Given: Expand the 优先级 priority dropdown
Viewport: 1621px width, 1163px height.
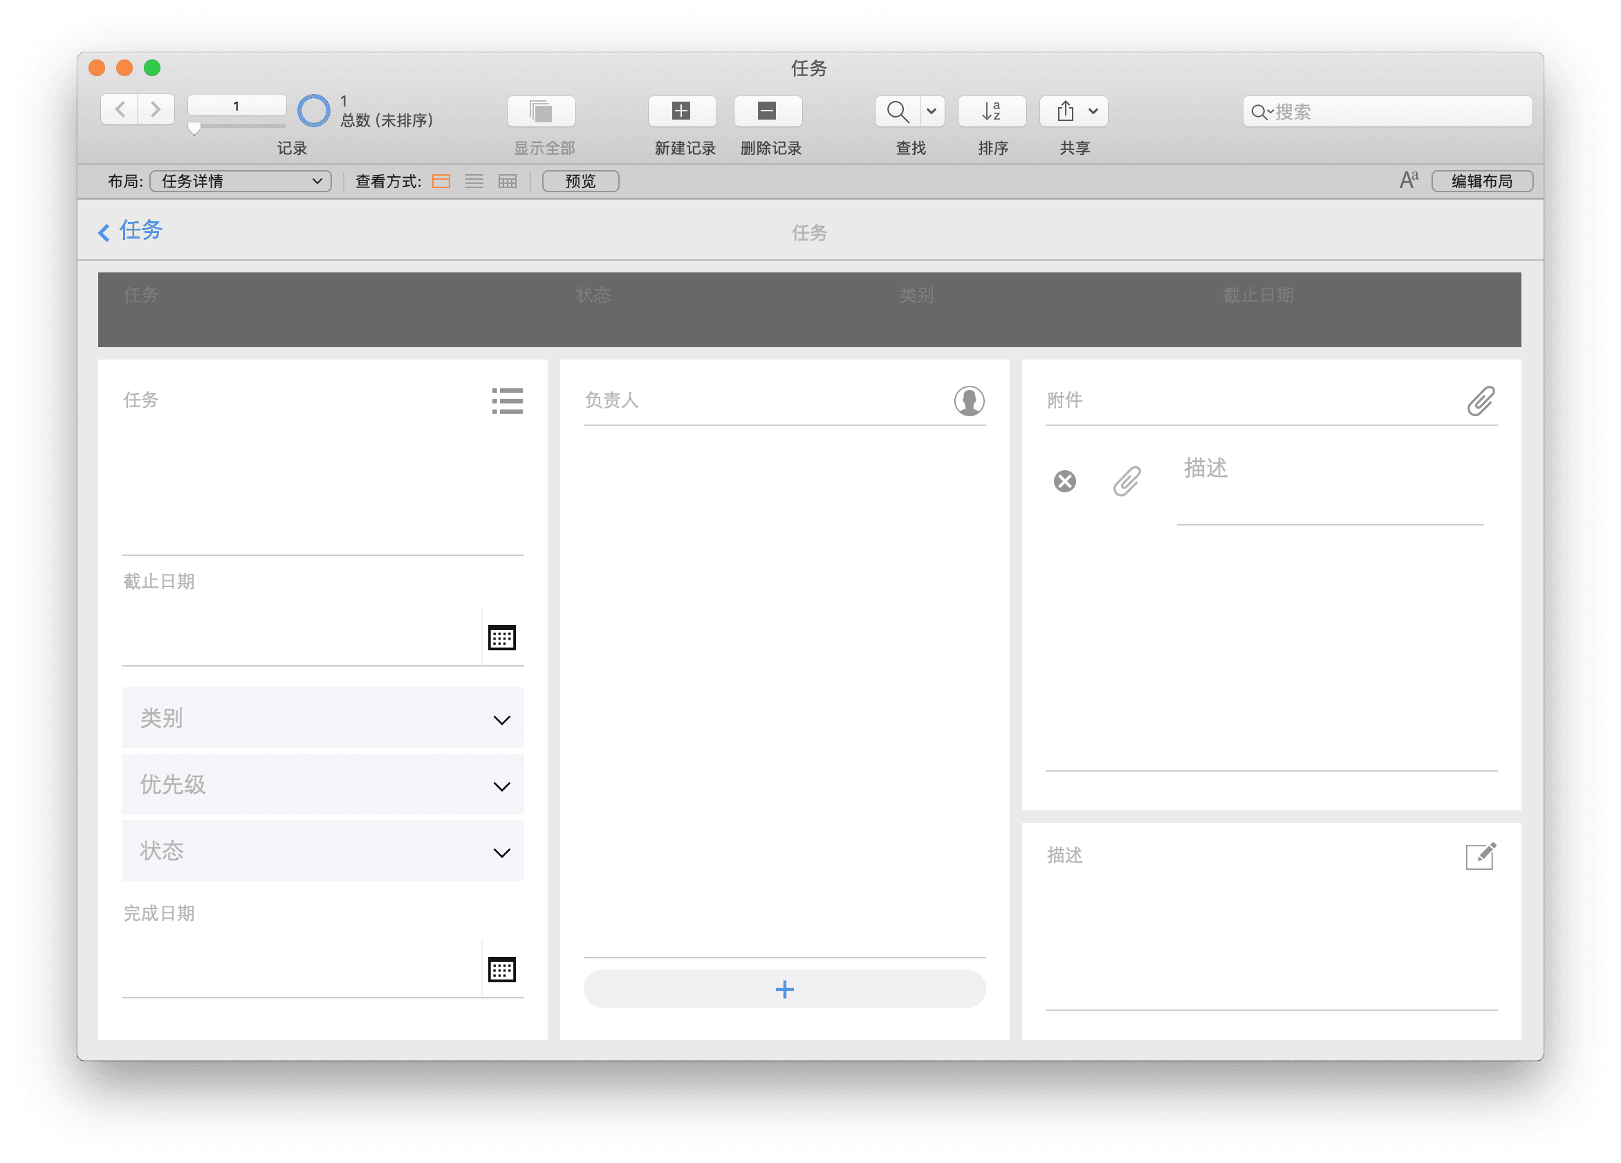Looking at the screenshot, I should (502, 786).
